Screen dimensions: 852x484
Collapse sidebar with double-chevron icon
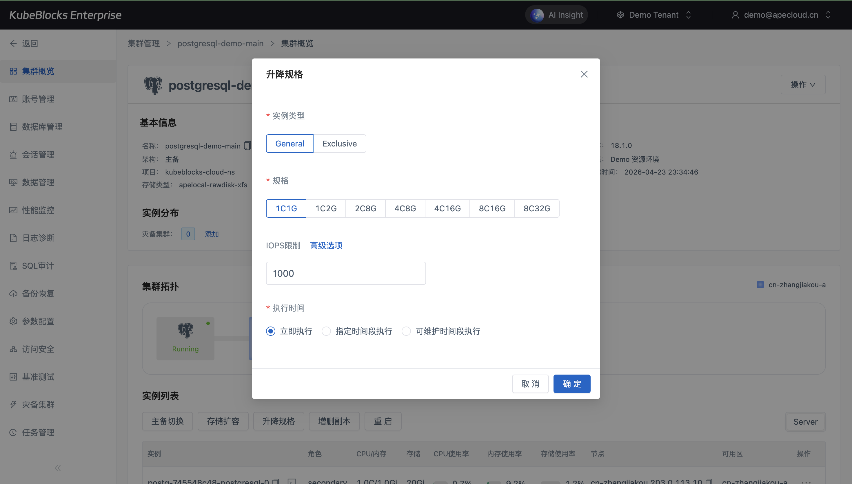coord(58,468)
